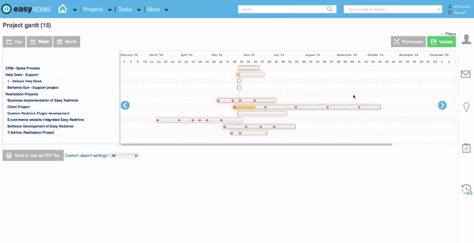Switch gantt to Month view
The width and height of the screenshot is (474, 243).
click(x=67, y=42)
